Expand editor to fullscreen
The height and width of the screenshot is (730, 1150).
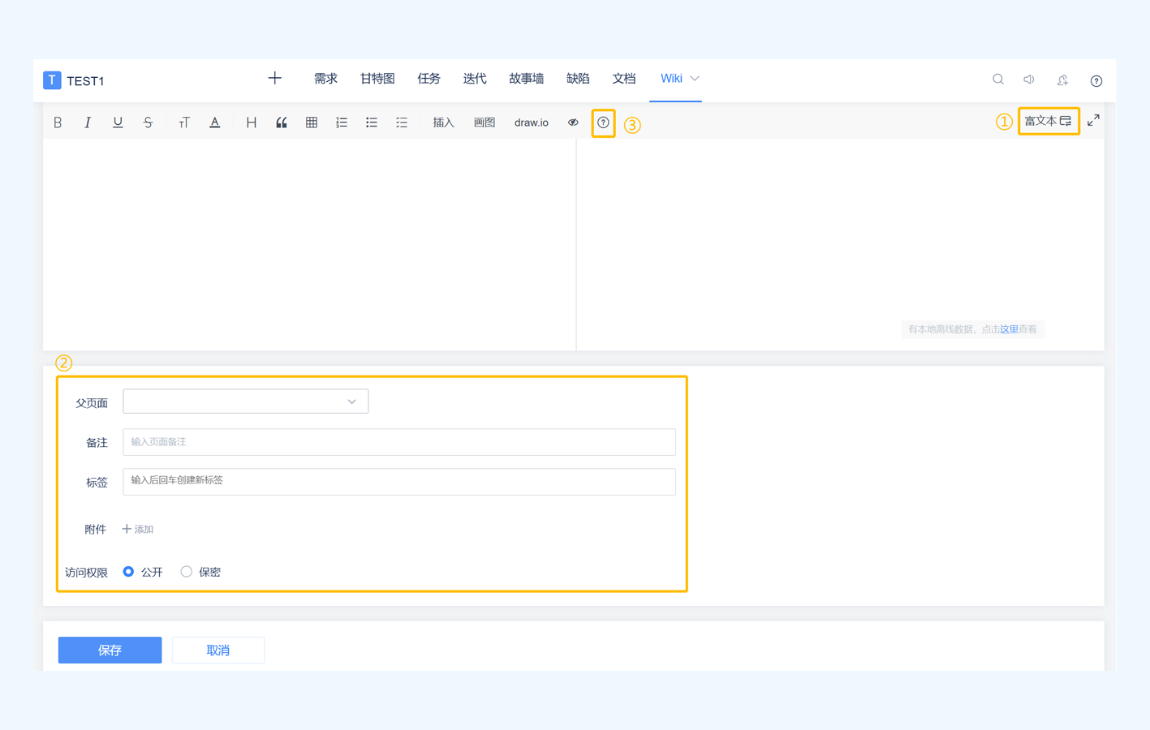click(1093, 120)
